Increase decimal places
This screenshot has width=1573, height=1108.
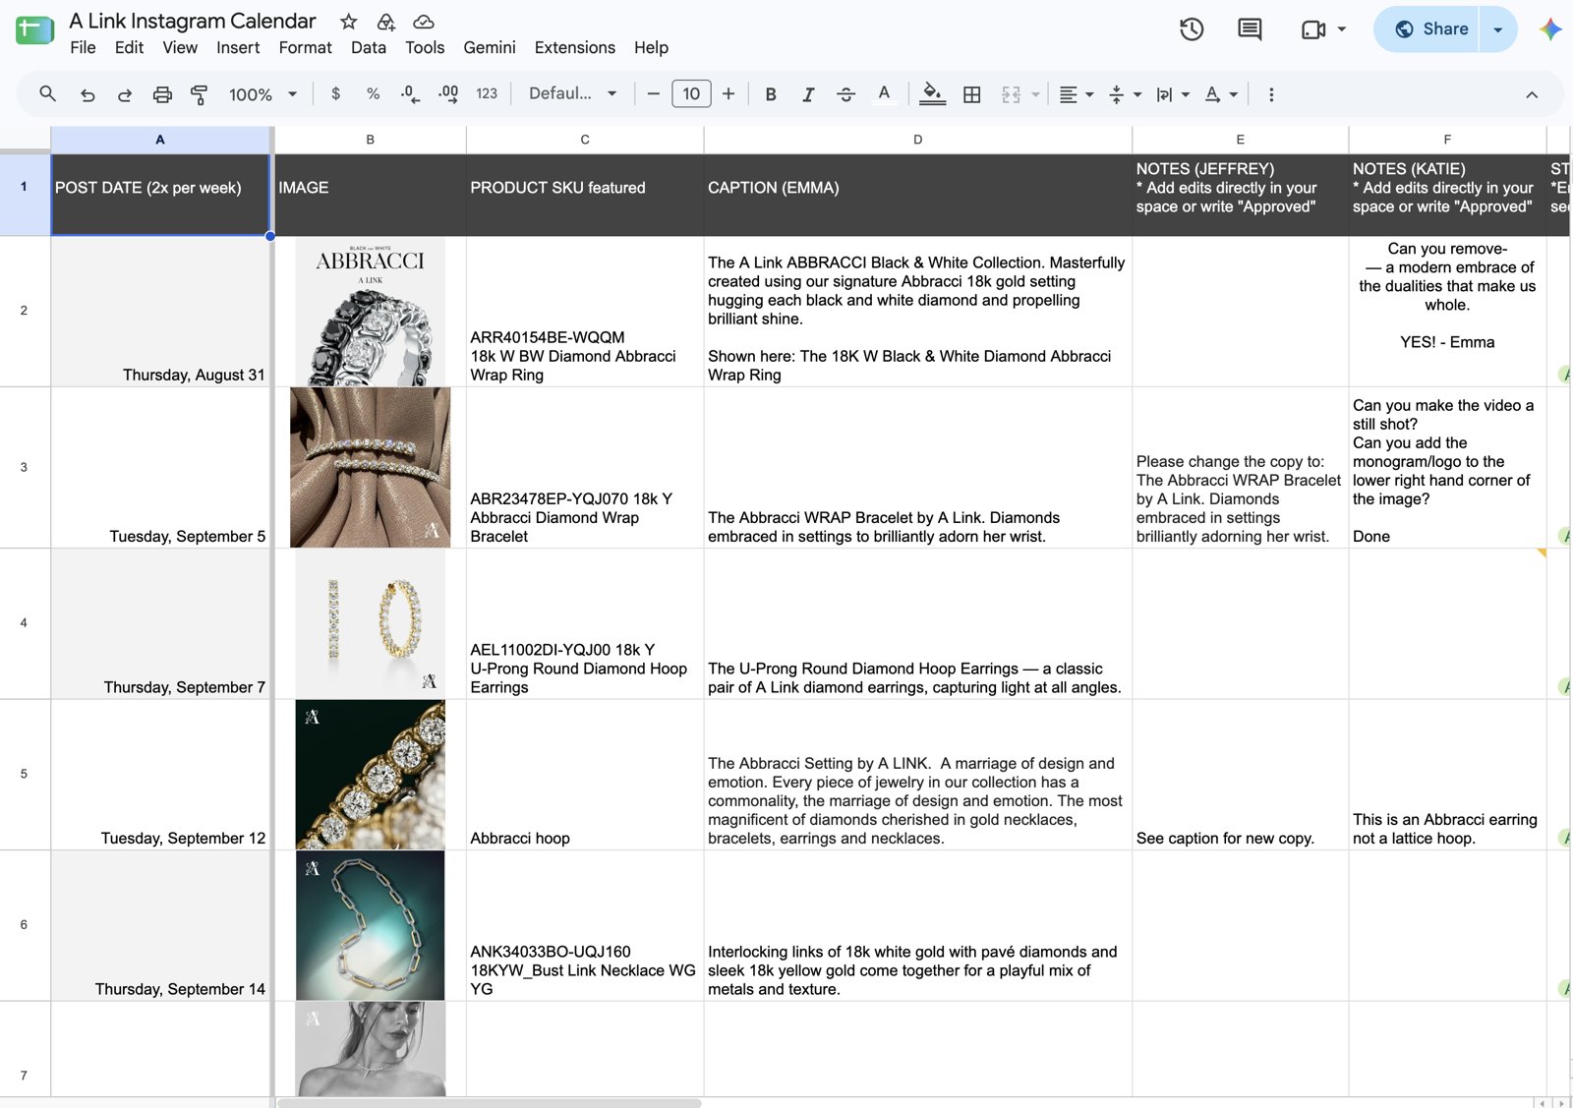(448, 94)
